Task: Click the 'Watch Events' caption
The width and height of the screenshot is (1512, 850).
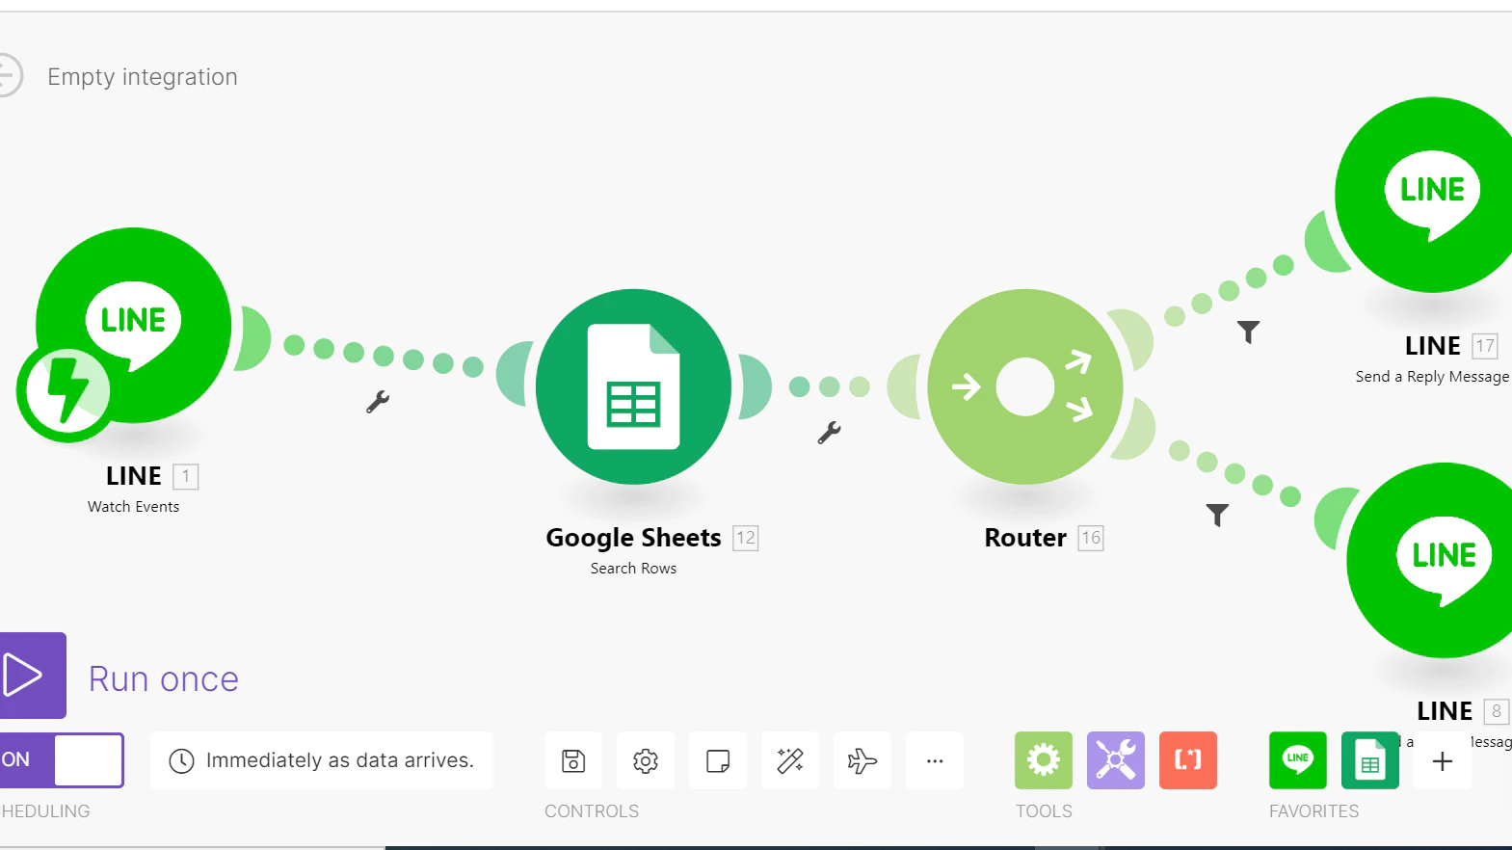Action: (133, 507)
